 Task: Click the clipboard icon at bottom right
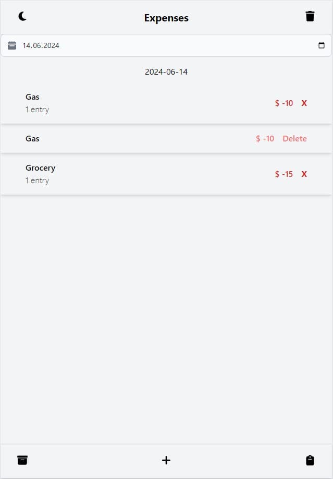(x=310, y=460)
